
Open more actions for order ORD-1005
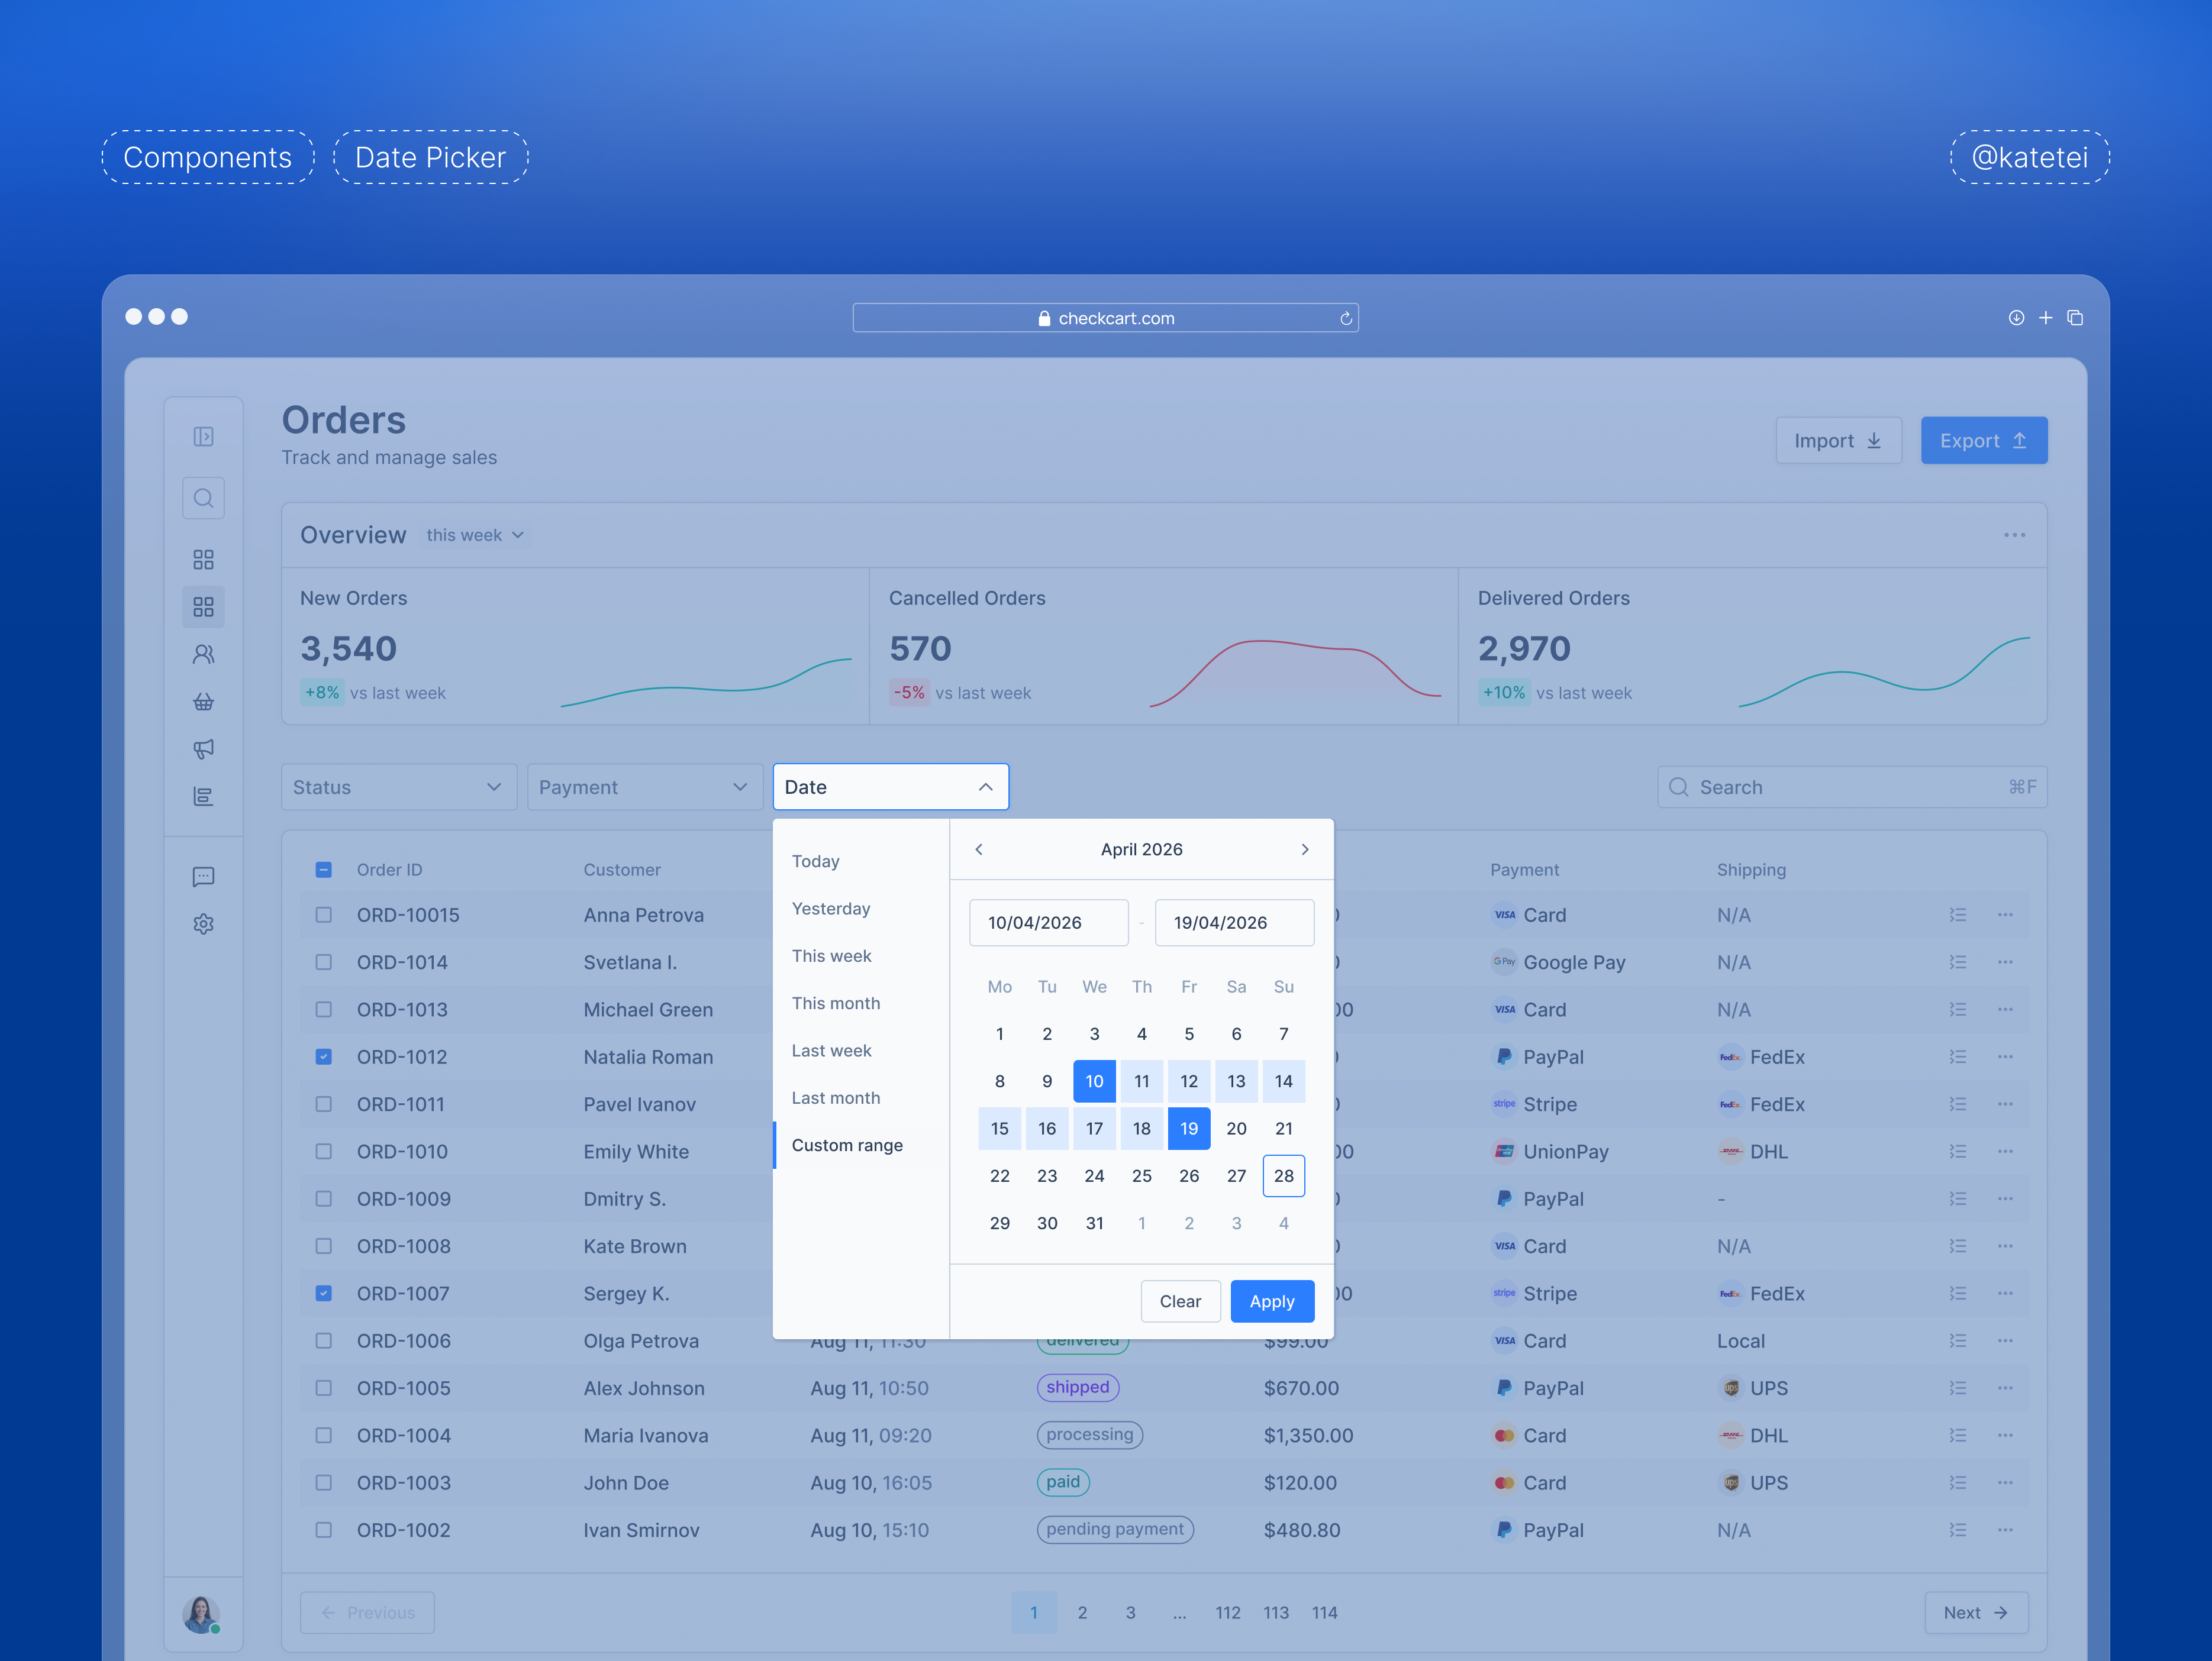(2005, 1388)
